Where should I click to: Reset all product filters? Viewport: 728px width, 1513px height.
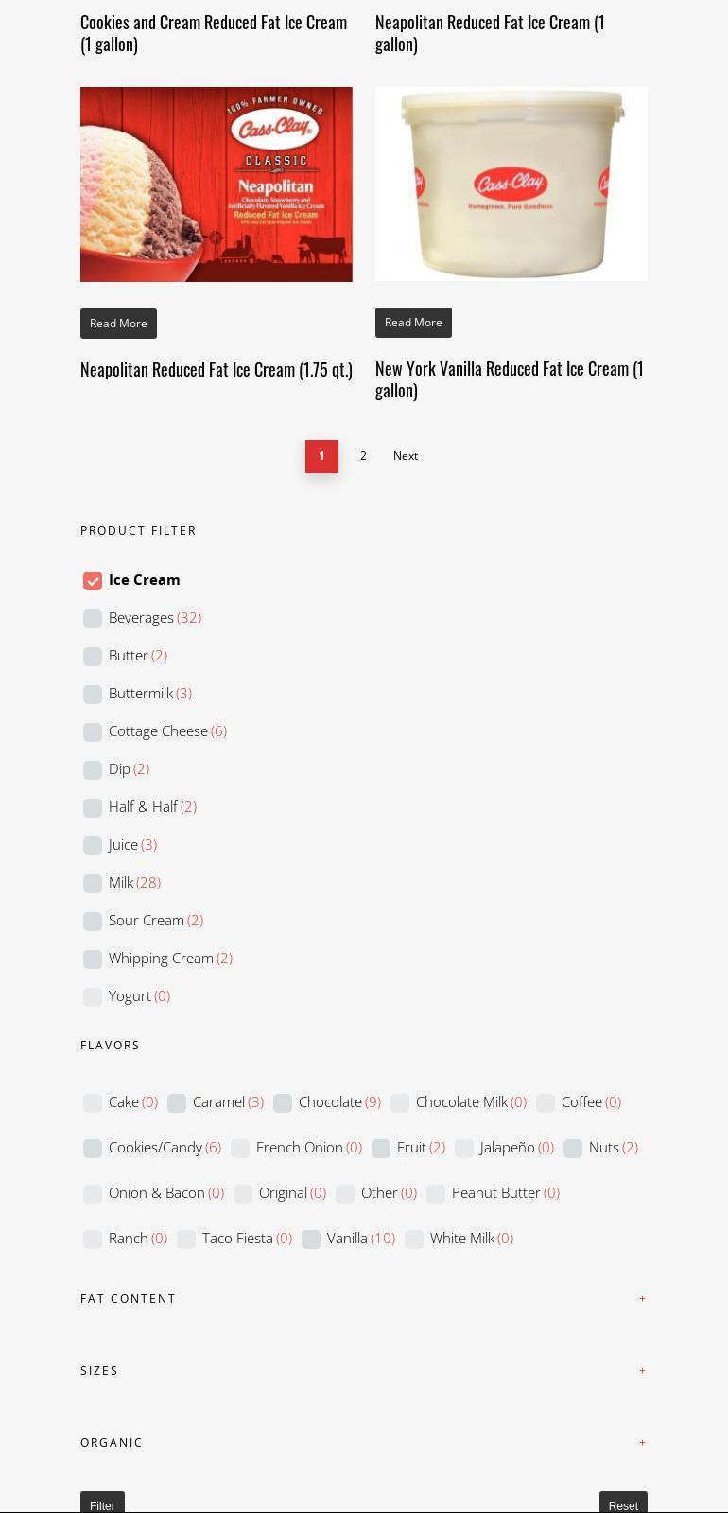[623, 1504]
